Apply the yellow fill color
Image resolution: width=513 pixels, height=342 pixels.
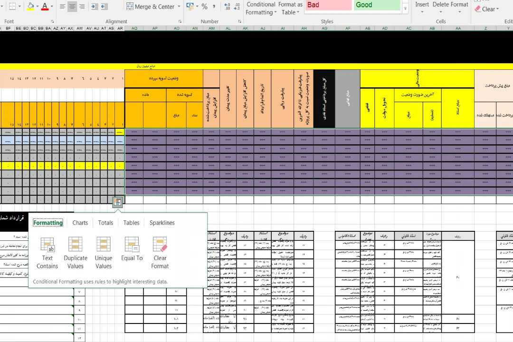30,7
